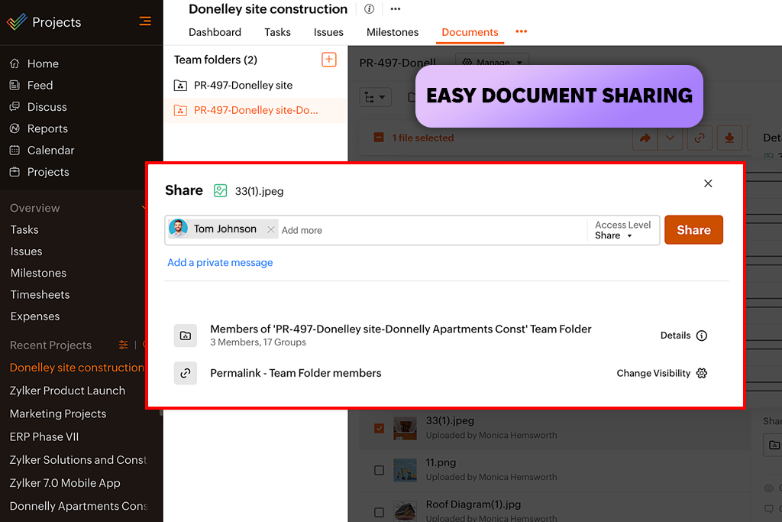Open Details of team folder members
The width and height of the screenshot is (782, 522).
pos(683,336)
